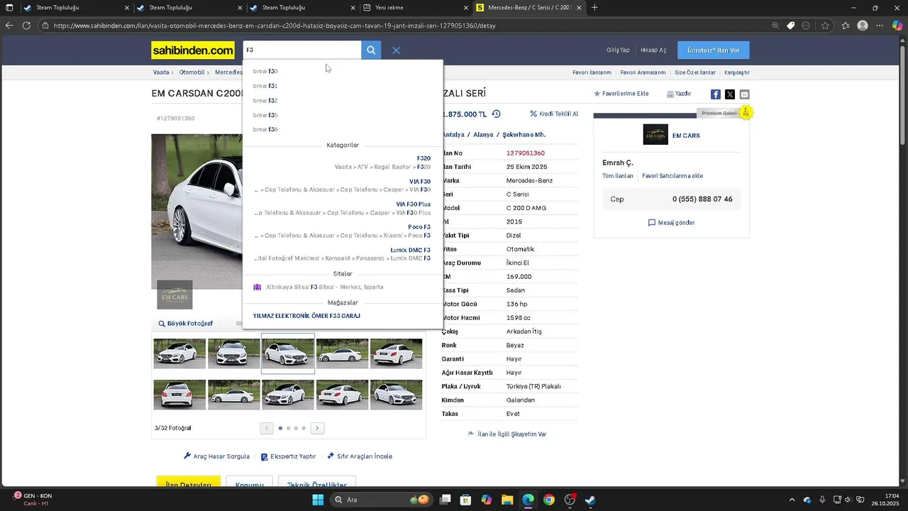
Task: Select the Mercedes-Benz C Serisi browser tab
Action: point(529,8)
